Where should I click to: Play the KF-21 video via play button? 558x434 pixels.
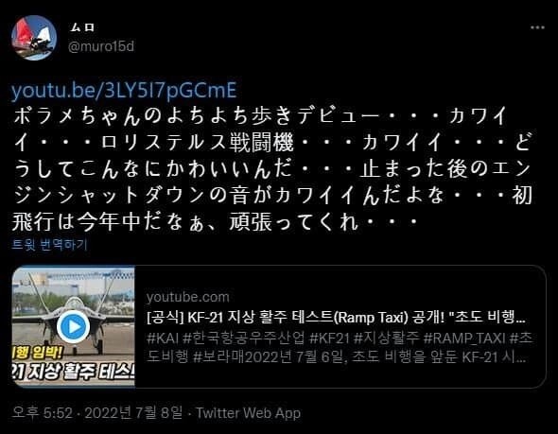click(74, 326)
